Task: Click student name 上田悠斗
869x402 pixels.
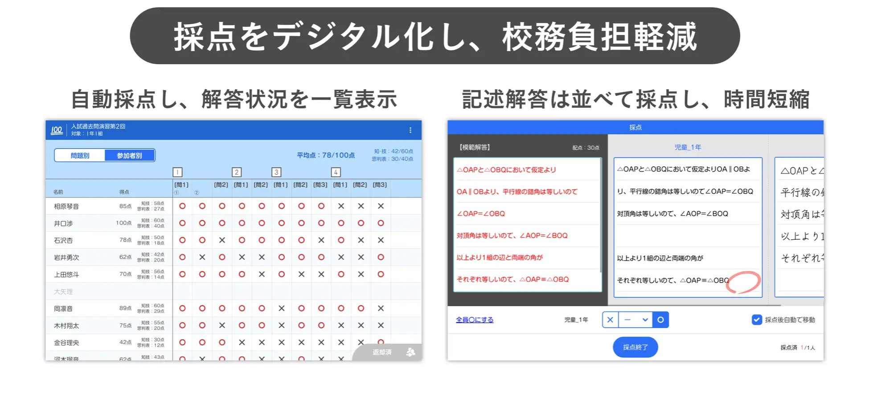Action: [66, 275]
